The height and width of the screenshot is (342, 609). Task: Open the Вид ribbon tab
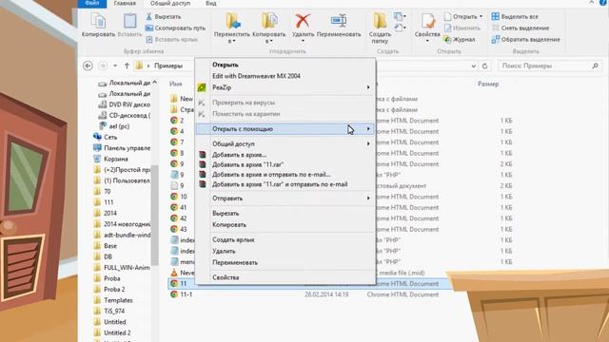click(211, 3)
